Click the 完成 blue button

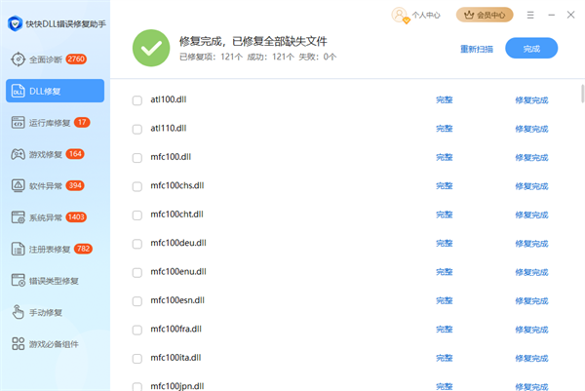coord(531,49)
